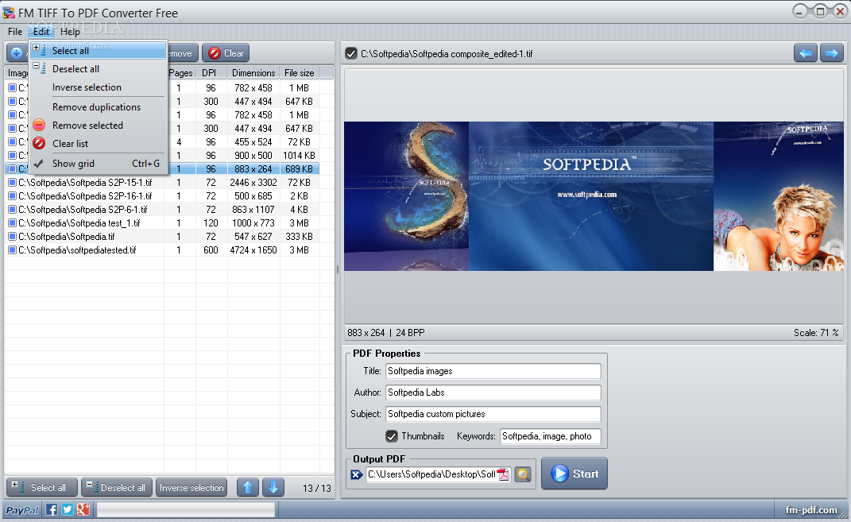Click the bottom Select all button
This screenshot has height=522, width=851.
pyautogui.click(x=42, y=487)
